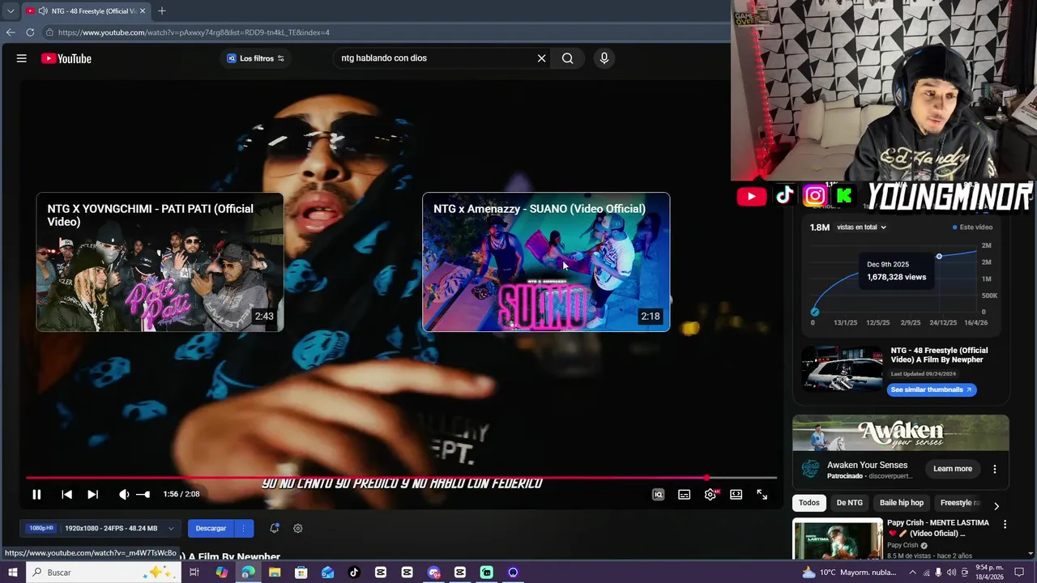This screenshot has height=583, width=1037.
Task: Skip to the next video
Action: point(92,495)
